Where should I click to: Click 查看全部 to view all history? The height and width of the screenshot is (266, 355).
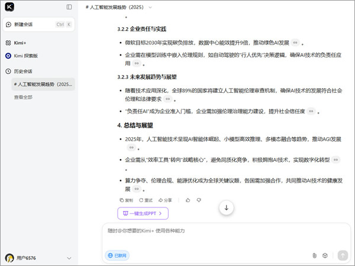[24, 97]
